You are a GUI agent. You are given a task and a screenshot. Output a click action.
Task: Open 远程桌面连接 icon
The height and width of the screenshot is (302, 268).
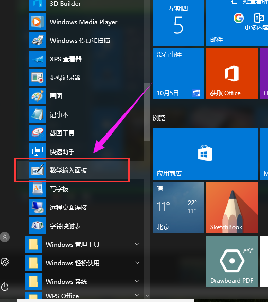tap(38, 207)
